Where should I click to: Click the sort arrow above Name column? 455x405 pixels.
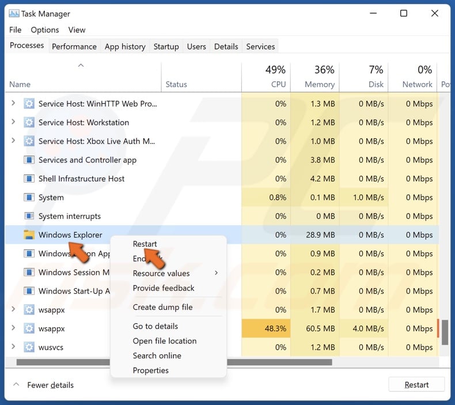[x=81, y=65]
